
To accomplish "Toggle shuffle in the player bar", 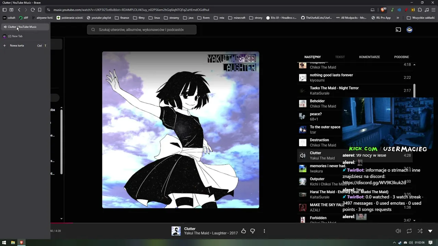I will click(420, 231).
